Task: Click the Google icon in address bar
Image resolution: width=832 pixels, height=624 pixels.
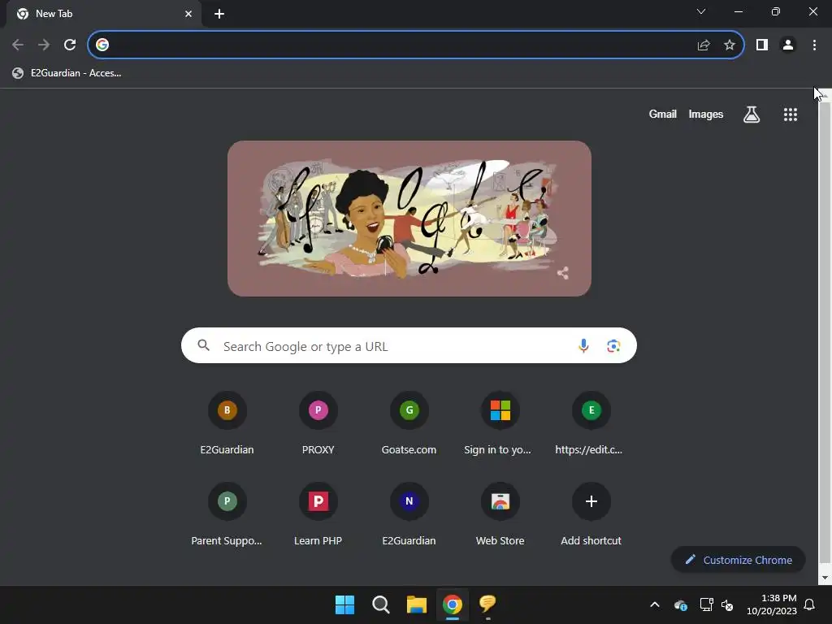Action: (x=102, y=45)
